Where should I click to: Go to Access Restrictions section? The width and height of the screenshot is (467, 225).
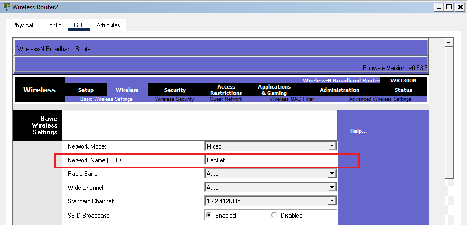(226, 90)
